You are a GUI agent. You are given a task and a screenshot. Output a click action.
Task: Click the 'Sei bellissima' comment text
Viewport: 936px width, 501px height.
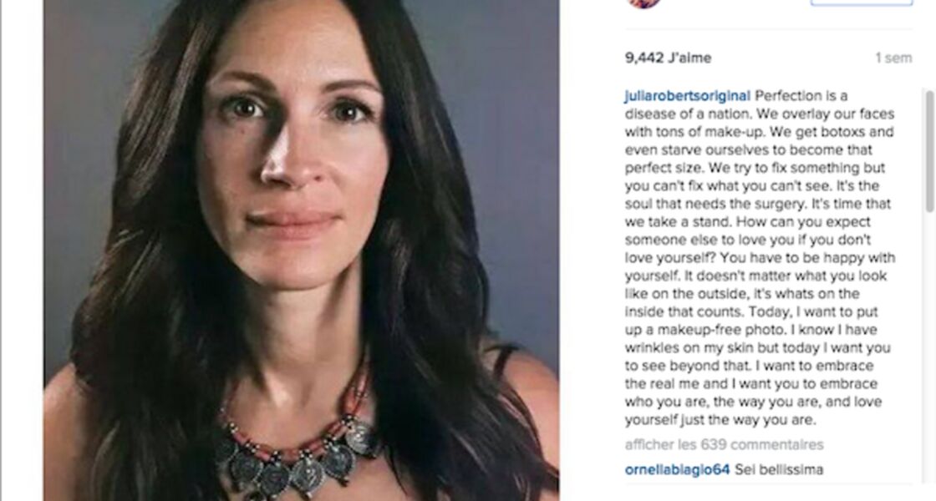[x=779, y=470]
